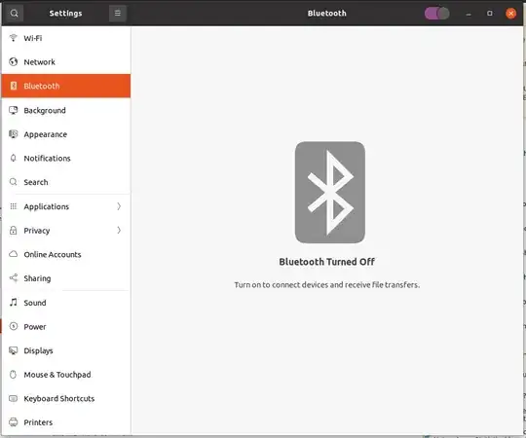Click the Network globe icon

13,61
